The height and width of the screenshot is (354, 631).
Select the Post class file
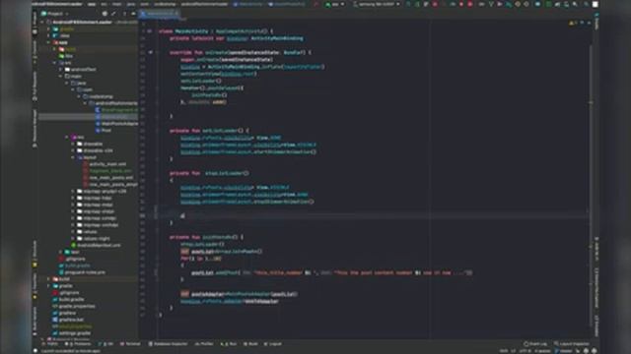pos(104,131)
